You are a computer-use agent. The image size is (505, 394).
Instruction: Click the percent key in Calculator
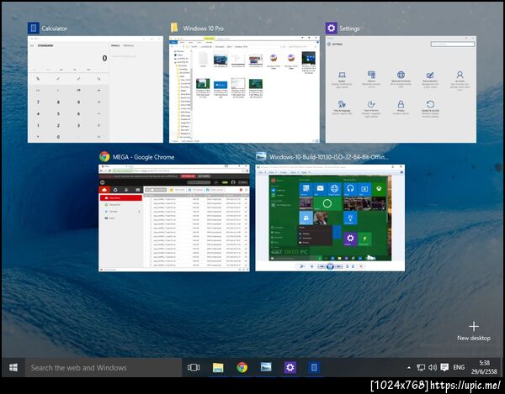[38, 79]
